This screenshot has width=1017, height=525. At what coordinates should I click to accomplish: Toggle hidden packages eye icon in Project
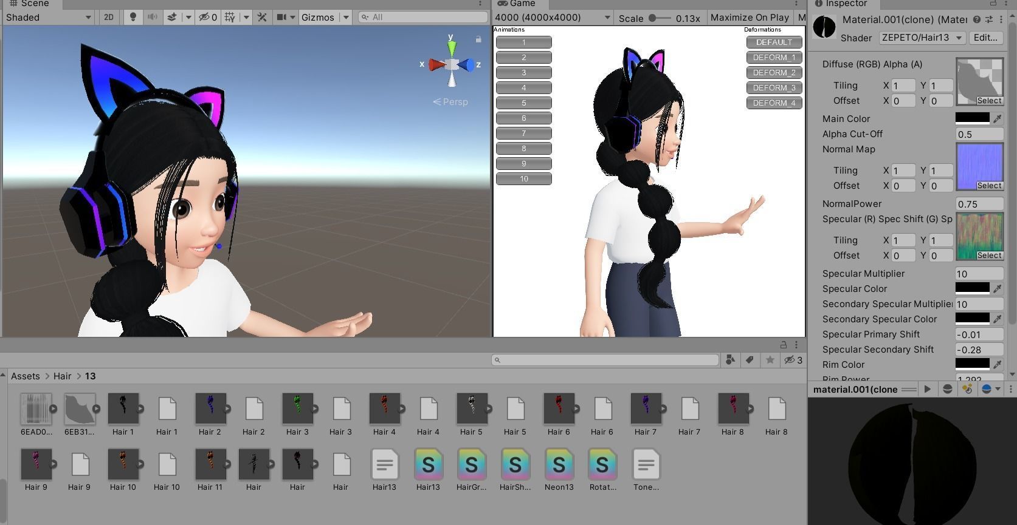pos(793,360)
